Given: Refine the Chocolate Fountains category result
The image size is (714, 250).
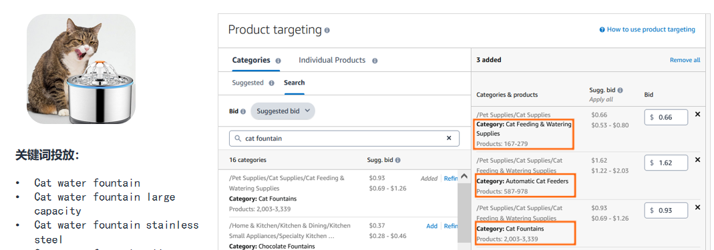Looking at the screenshot, I should [x=451, y=226].
